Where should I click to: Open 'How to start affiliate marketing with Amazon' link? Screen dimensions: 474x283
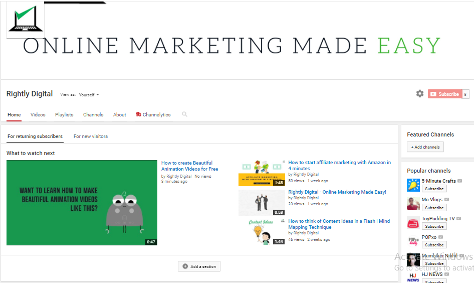point(340,165)
